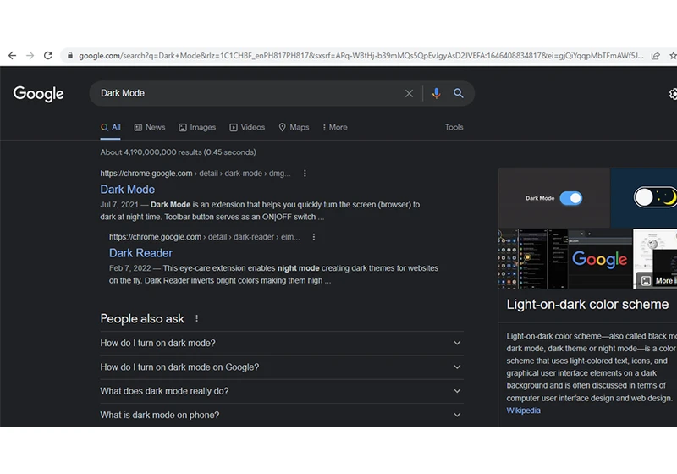Image resolution: width=677 pixels, height=474 pixels.
Task: Open three-dot menu beside Dark Mode result URL
Action: coord(305,174)
